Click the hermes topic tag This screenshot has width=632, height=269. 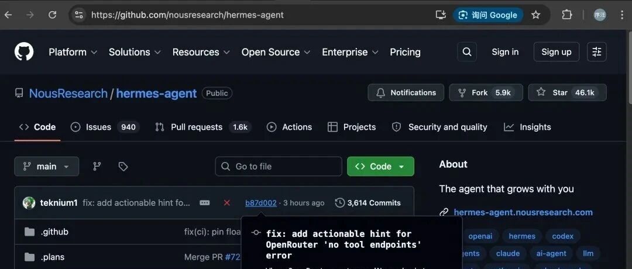pos(522,236)
